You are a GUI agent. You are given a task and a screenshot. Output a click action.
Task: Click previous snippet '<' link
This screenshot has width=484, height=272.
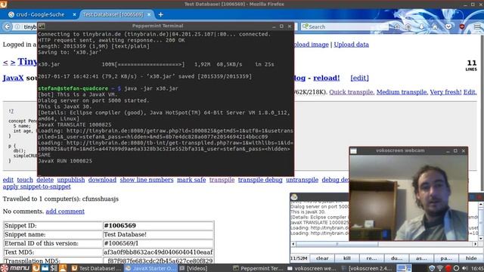[x=5, y=62]
